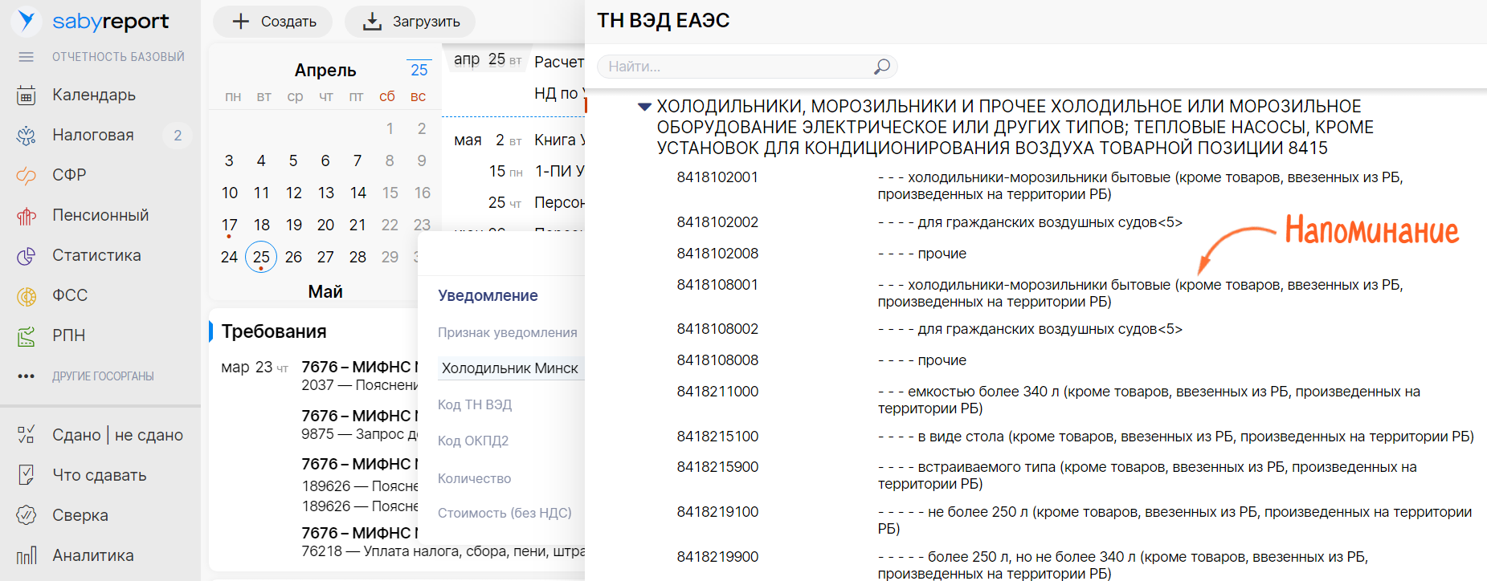Click the ФСС sidebar icon
This screenshot has width=1487, height=581.
pyautogui.click(x=26, y=296)
